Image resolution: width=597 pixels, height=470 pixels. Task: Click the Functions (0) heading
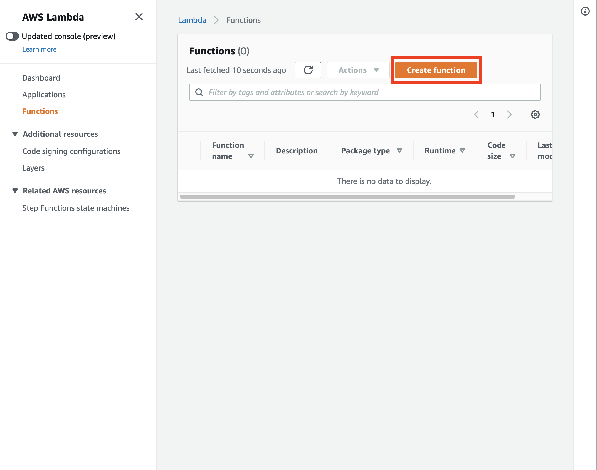pyautogui.click(x=219, y=51)
